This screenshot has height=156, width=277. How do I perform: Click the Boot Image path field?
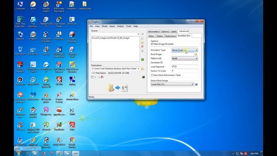pyautogui.click(x=183, y=54)
